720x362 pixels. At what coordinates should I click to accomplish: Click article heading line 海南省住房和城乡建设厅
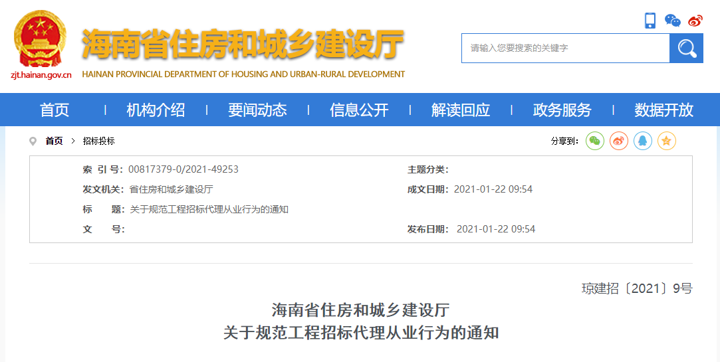(360, 311)
